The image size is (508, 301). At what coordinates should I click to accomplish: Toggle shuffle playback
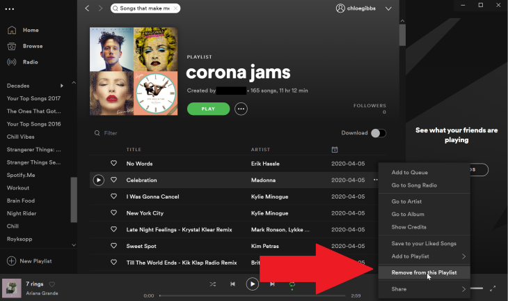coord(212,284)
